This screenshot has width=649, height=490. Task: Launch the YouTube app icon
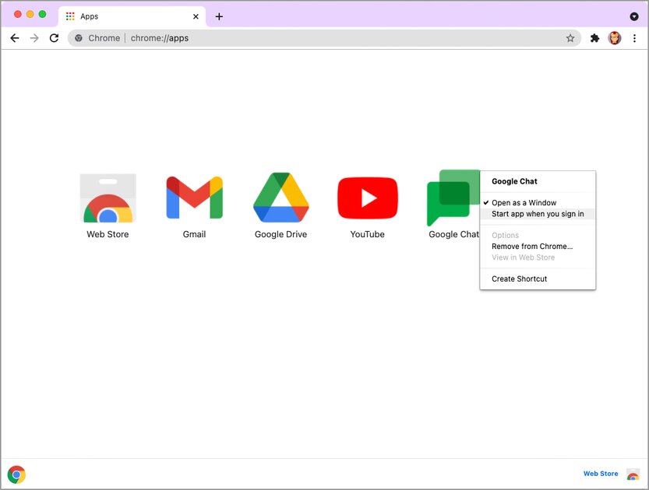click(x=368, y=198)
